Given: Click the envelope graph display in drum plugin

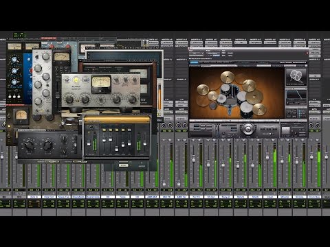Looking at the screenshot, I should pos(296,95).
